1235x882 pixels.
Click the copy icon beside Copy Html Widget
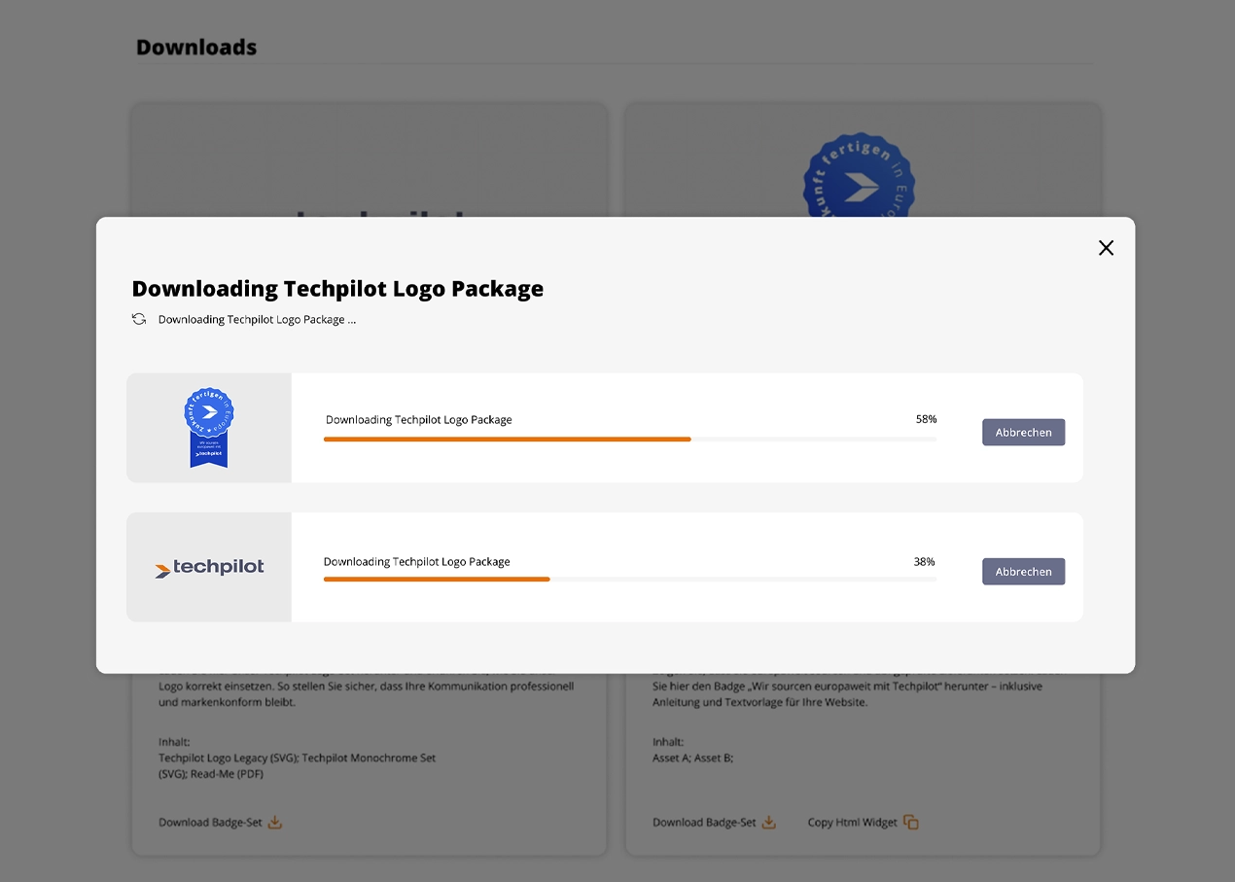[x=911, y=823]
